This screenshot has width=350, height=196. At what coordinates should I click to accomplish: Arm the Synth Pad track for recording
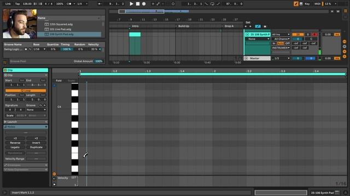click(x=315, y=34)
